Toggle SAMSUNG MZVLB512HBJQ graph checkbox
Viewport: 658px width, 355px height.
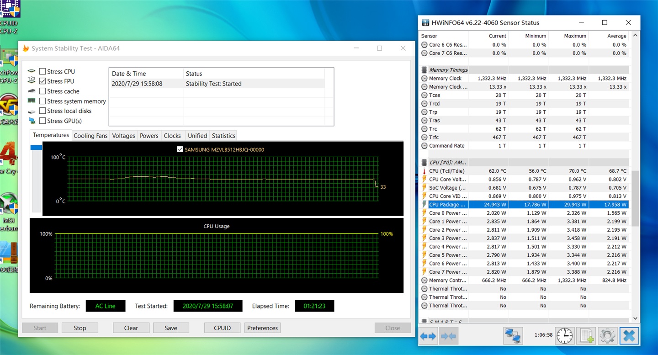(x=180, y=149)
